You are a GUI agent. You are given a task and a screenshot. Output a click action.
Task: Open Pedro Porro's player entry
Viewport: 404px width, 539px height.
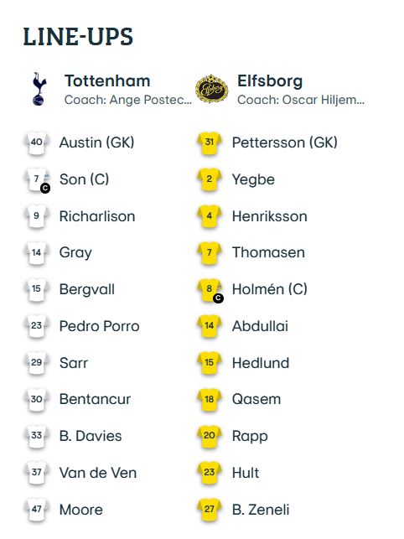tap(100, 326)
